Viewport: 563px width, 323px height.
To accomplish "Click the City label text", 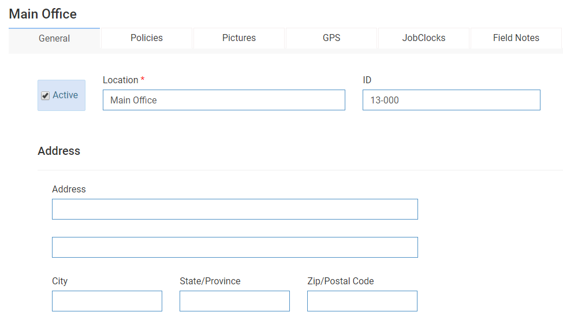I will click(59, 281).
